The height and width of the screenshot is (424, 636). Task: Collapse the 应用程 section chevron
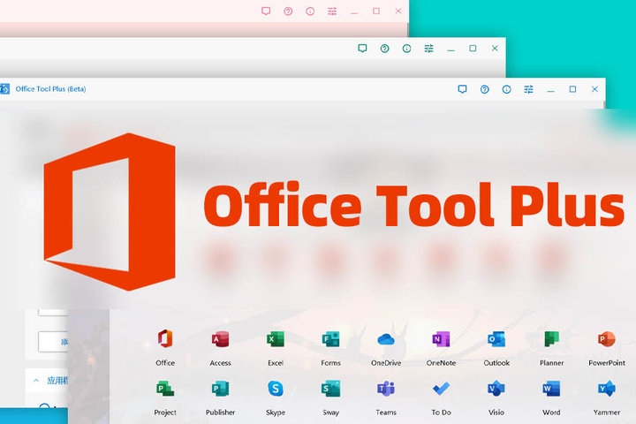tap(36, 381)
